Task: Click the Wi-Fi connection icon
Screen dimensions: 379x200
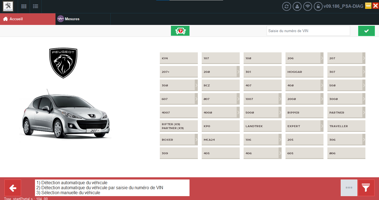Action: [308, 6]
